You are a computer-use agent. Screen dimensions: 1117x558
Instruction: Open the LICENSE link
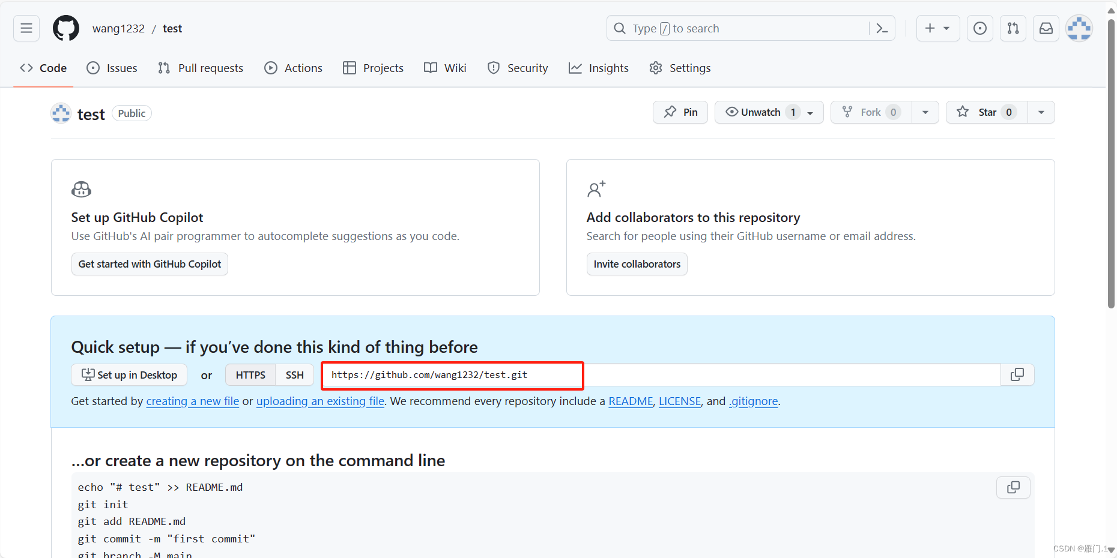(680, 401)
